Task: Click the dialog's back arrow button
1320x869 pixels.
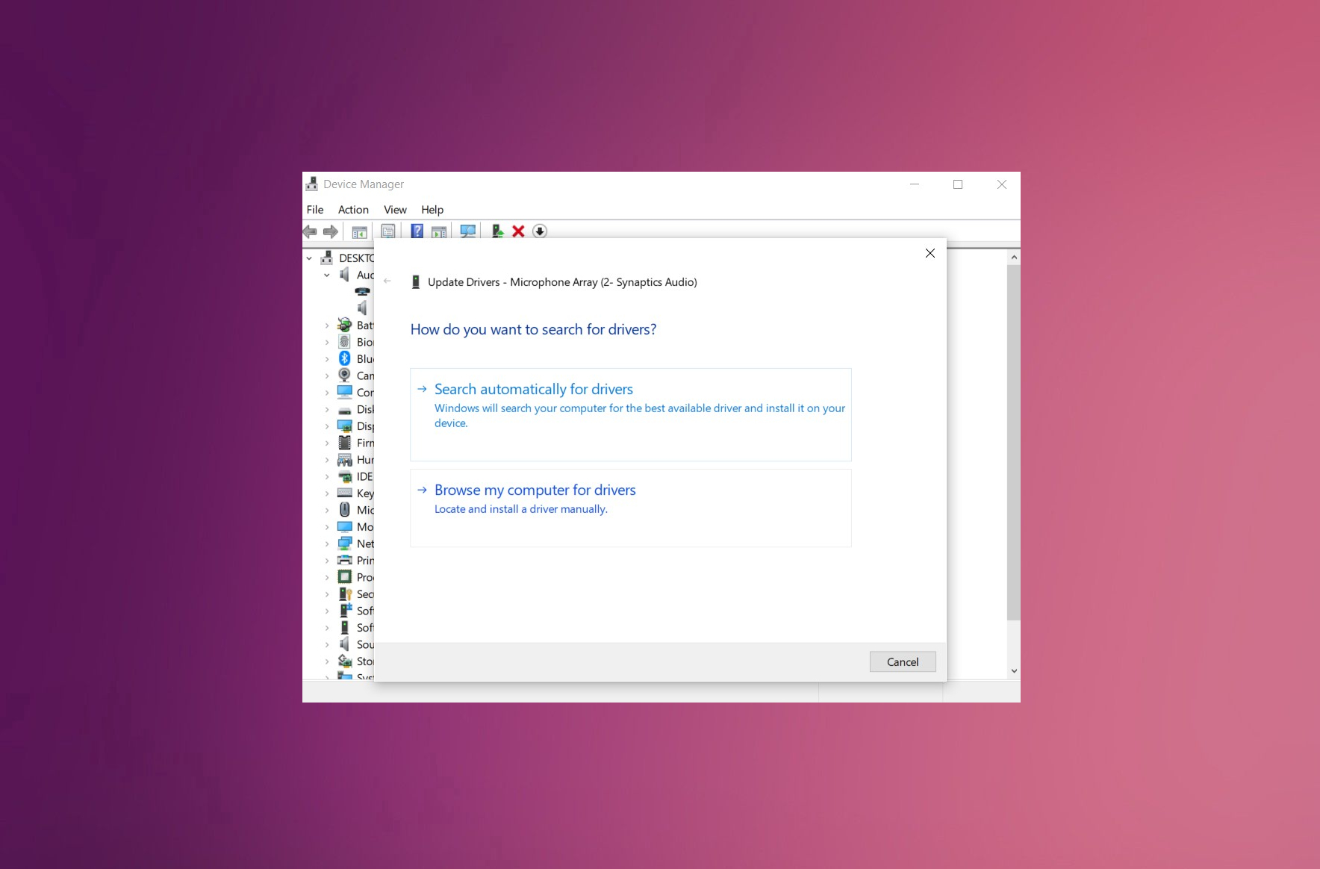Action: (387, 281)
